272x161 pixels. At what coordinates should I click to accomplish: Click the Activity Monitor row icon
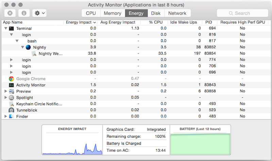(x=12, y=85)
